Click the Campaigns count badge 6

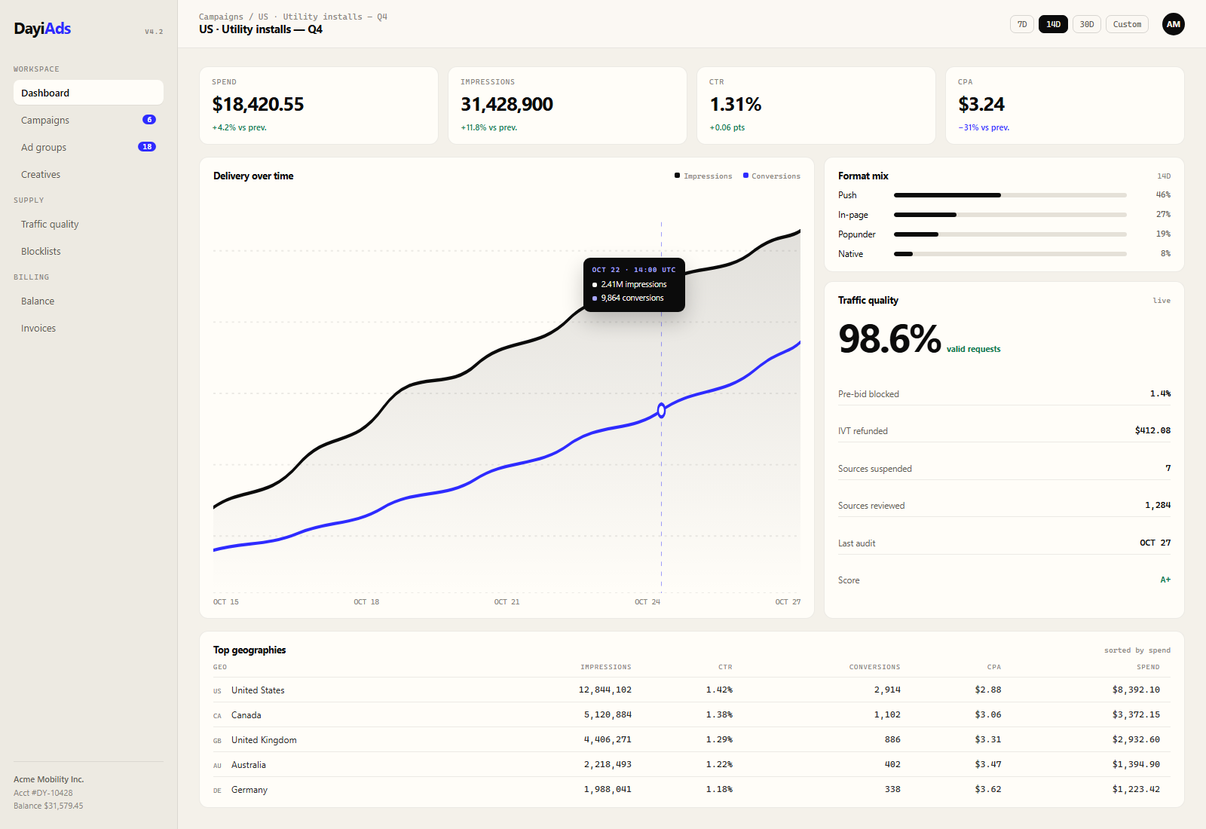coord(149,120)
